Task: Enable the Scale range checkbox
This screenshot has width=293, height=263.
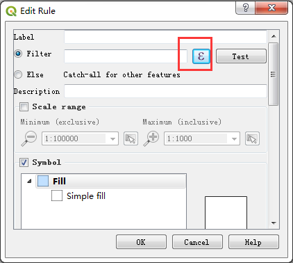Action: tap(24, 107)
